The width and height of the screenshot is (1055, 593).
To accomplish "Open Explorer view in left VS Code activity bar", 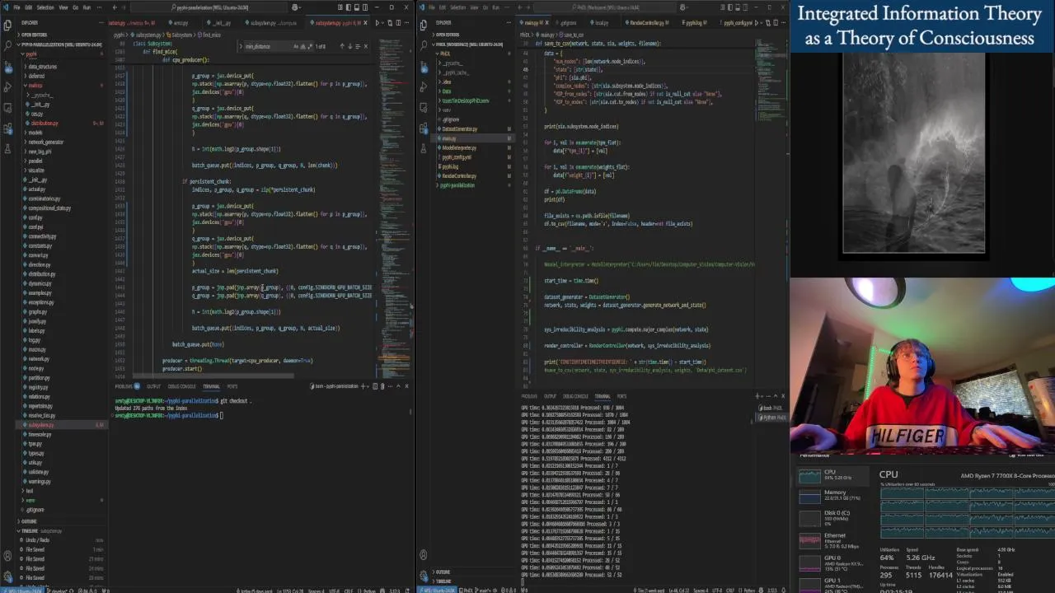I will (x=8, y=25).
